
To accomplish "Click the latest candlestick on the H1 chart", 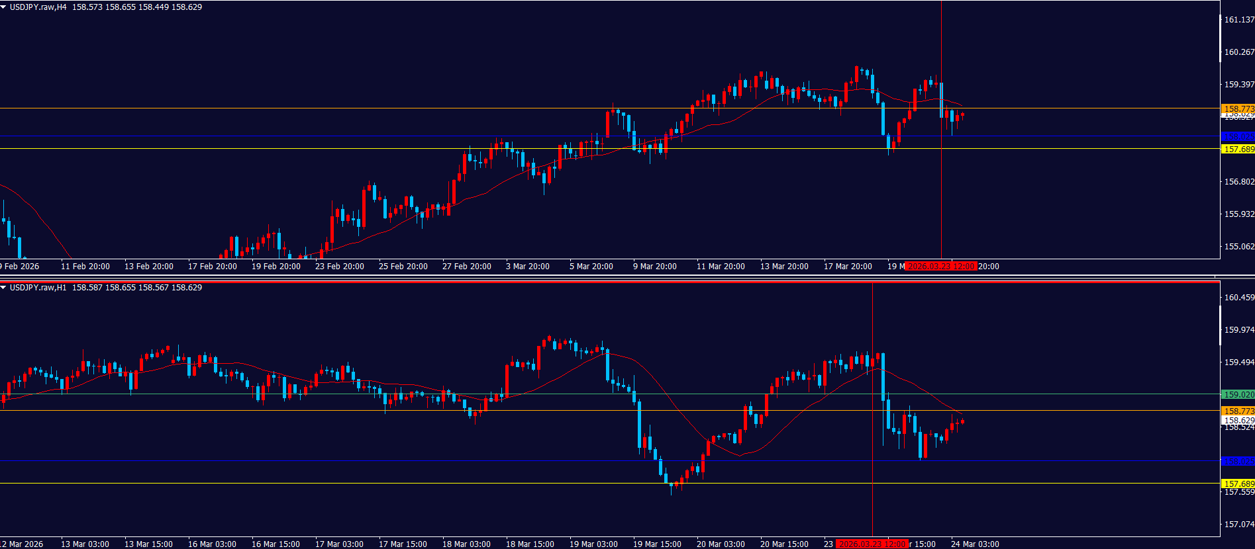I will [962, 421].
